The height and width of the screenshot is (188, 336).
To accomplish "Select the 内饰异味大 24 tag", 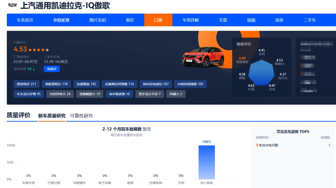I will click(60, 94).
